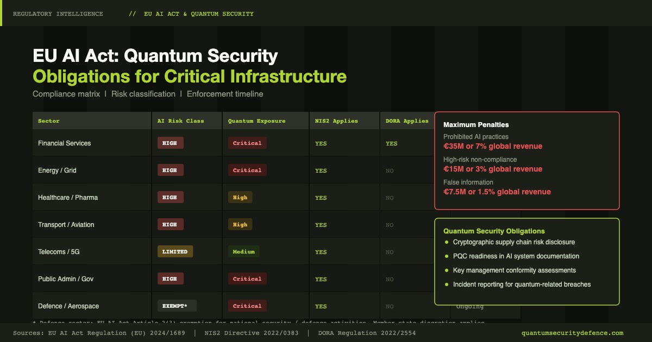This screenshot has height=342, width=652.
Task: Click NIS2 YES in Energy / Grid row
Action: [321, 171]
